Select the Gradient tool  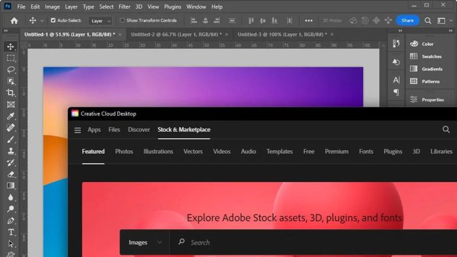11,186
